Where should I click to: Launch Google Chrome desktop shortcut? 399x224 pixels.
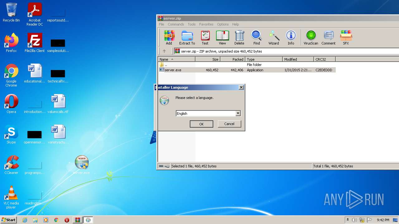11,76
